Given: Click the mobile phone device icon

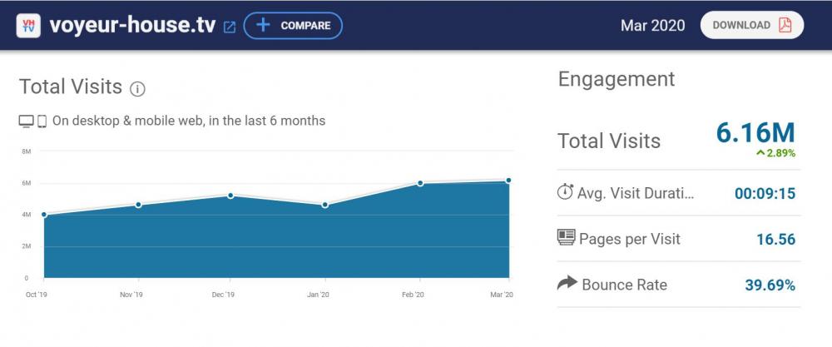Looking at the screenshot, I should (42, 121).
